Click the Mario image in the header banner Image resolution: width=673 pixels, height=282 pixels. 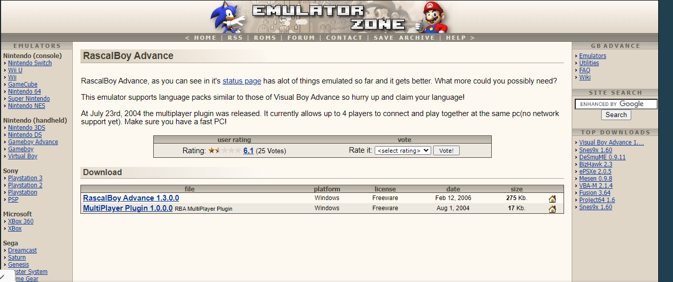[431, 17]
